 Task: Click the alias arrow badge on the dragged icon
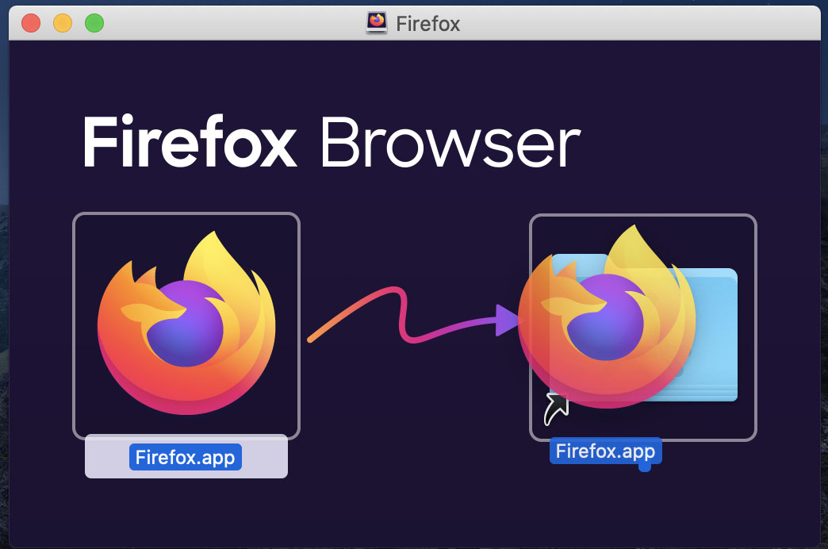tap(557, 408)
